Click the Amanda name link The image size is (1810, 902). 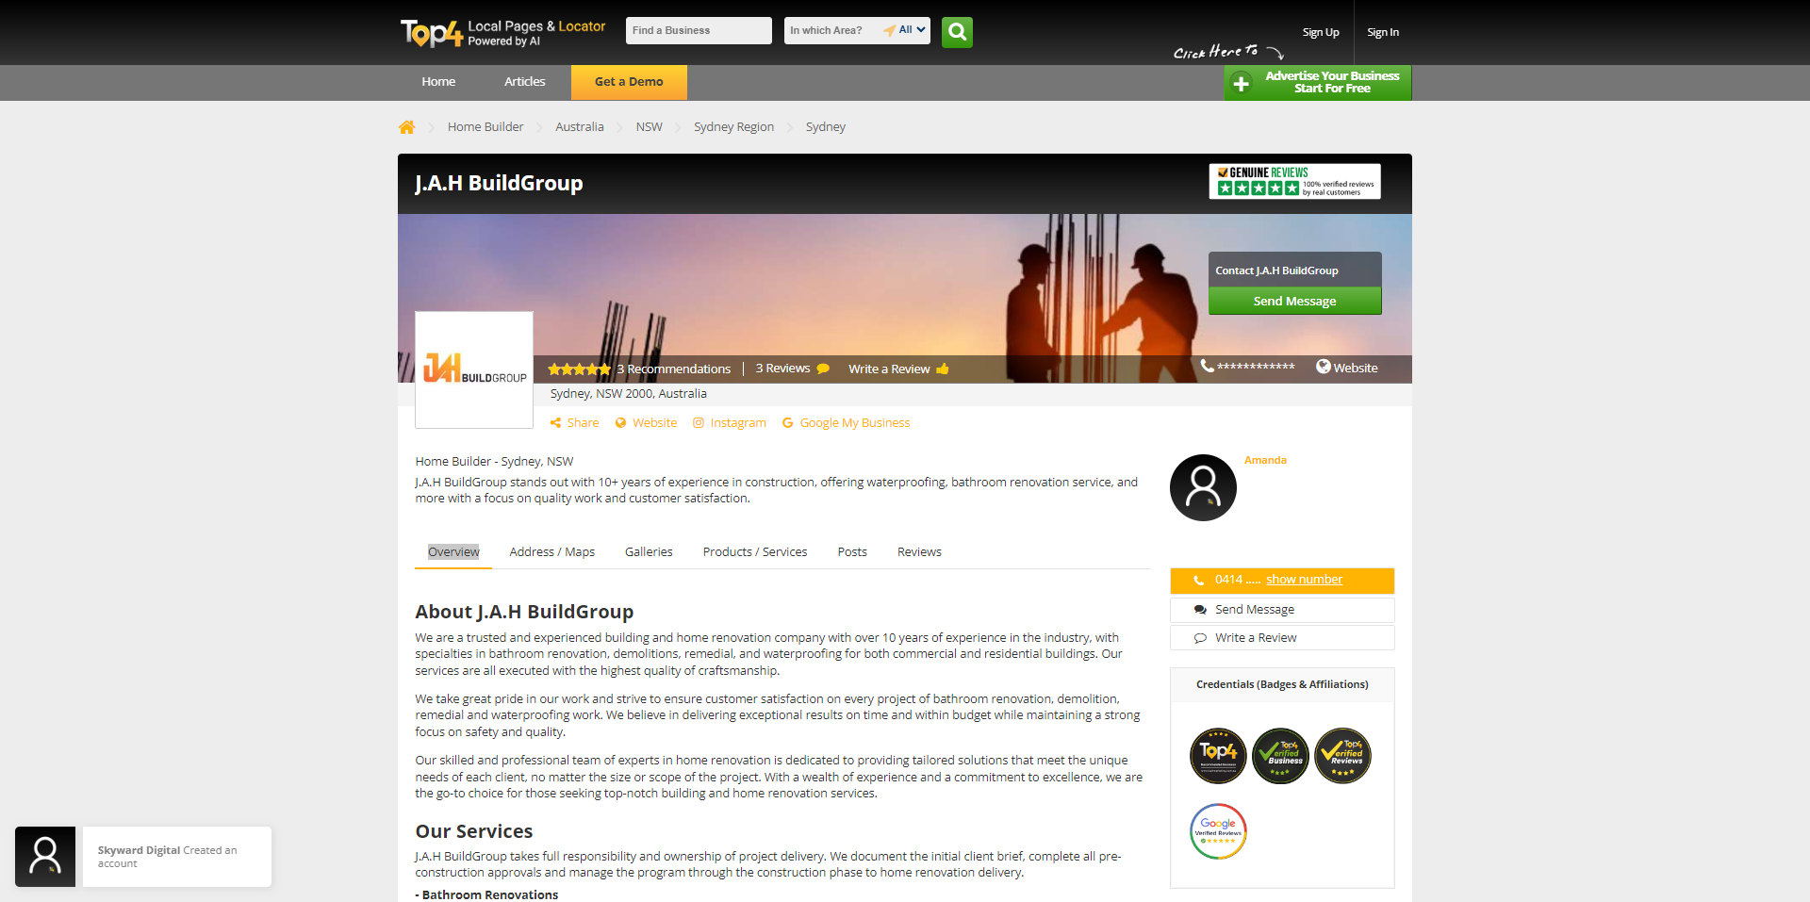[1265, 460]
